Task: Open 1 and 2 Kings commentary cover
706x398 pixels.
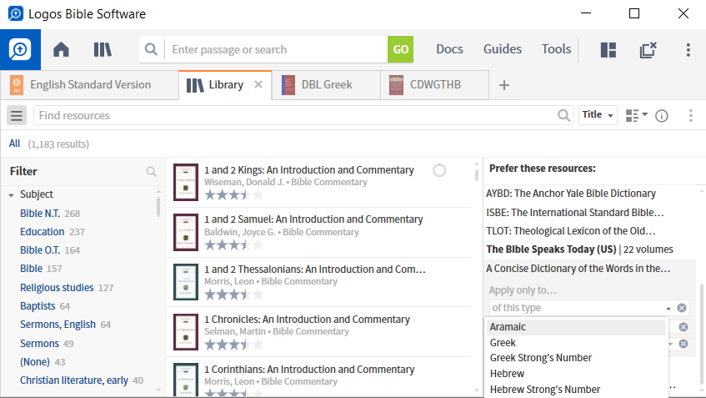Action: pos(186,182)
